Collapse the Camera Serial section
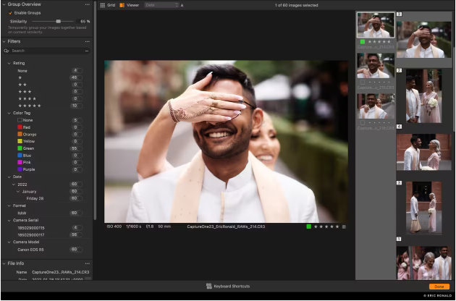The height and width of the screenshot is (301, 456). point(9,221)
